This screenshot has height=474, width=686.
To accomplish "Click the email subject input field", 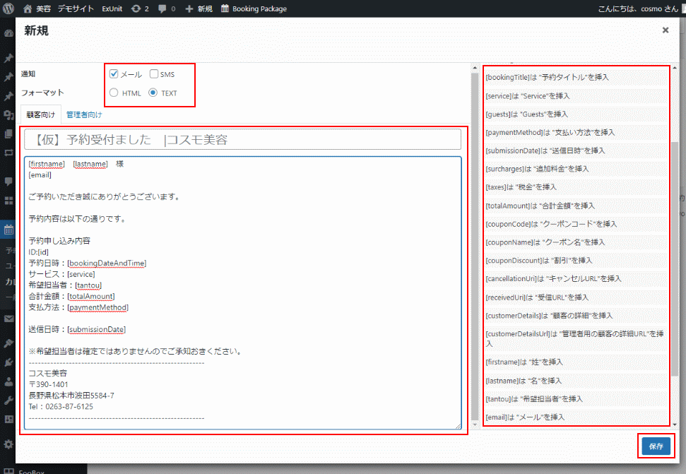I will [242, 139].
